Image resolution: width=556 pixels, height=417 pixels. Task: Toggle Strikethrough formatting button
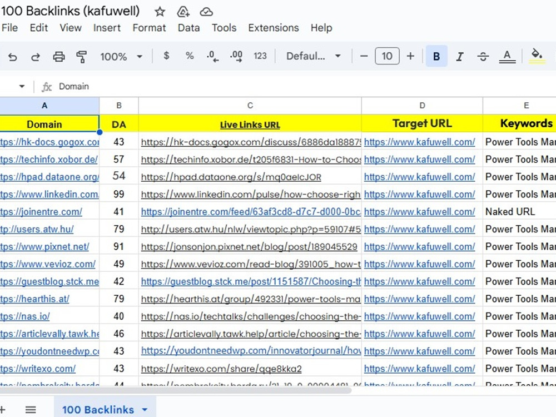tap(483, 56)
